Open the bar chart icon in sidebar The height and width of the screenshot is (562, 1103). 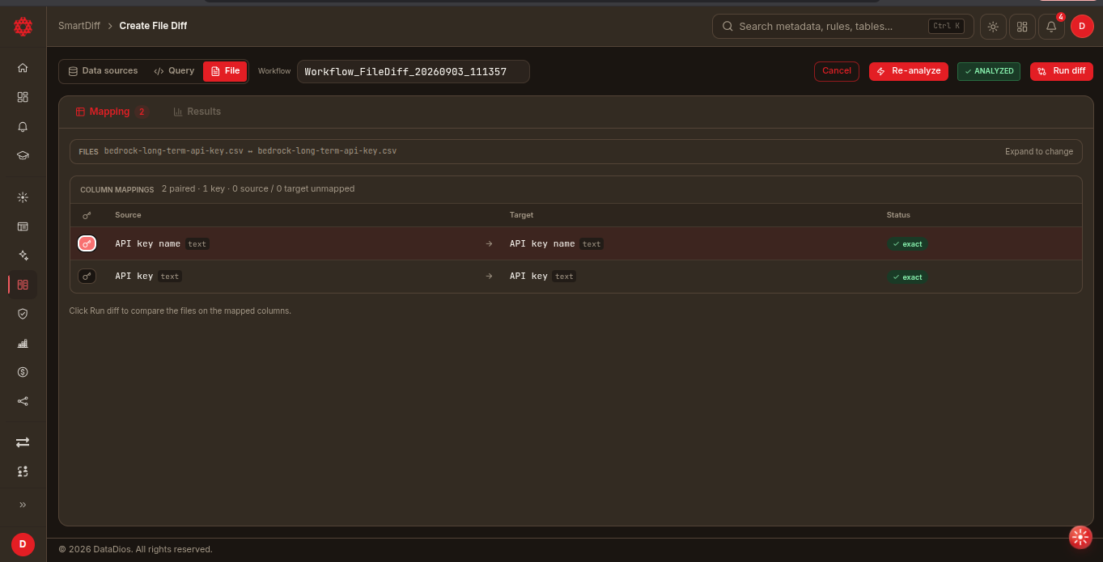[23, 343]
